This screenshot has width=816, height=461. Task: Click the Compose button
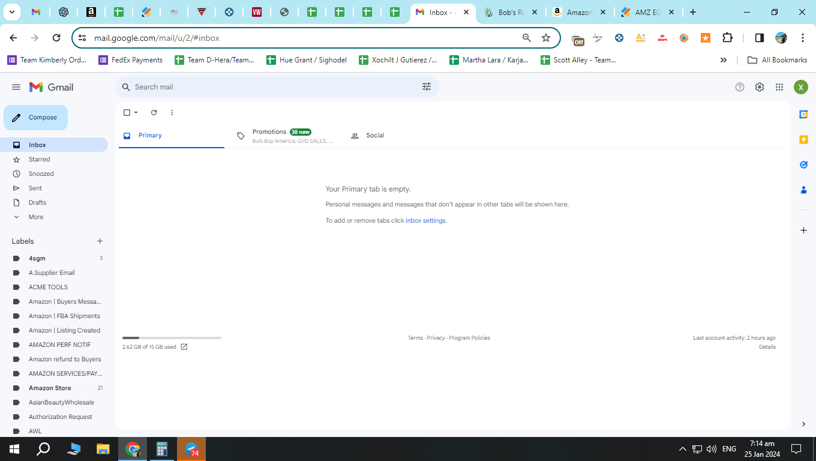click(36, 118)
